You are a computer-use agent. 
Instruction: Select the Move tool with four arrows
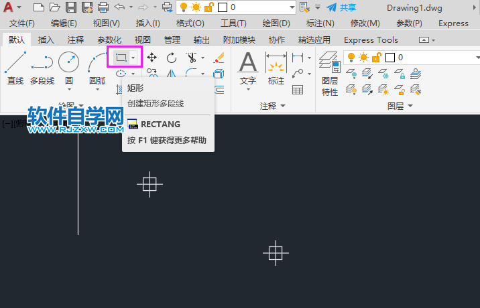point(152,57)
